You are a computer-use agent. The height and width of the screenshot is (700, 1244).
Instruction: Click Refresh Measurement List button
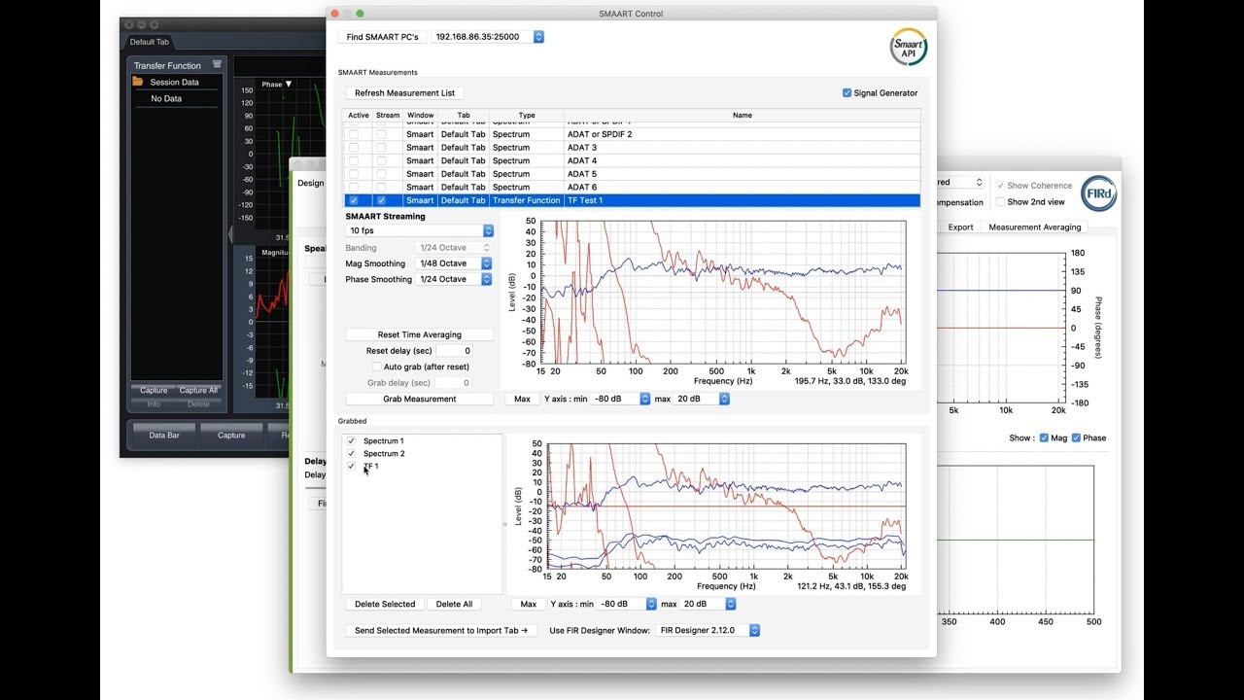[404, 93]
